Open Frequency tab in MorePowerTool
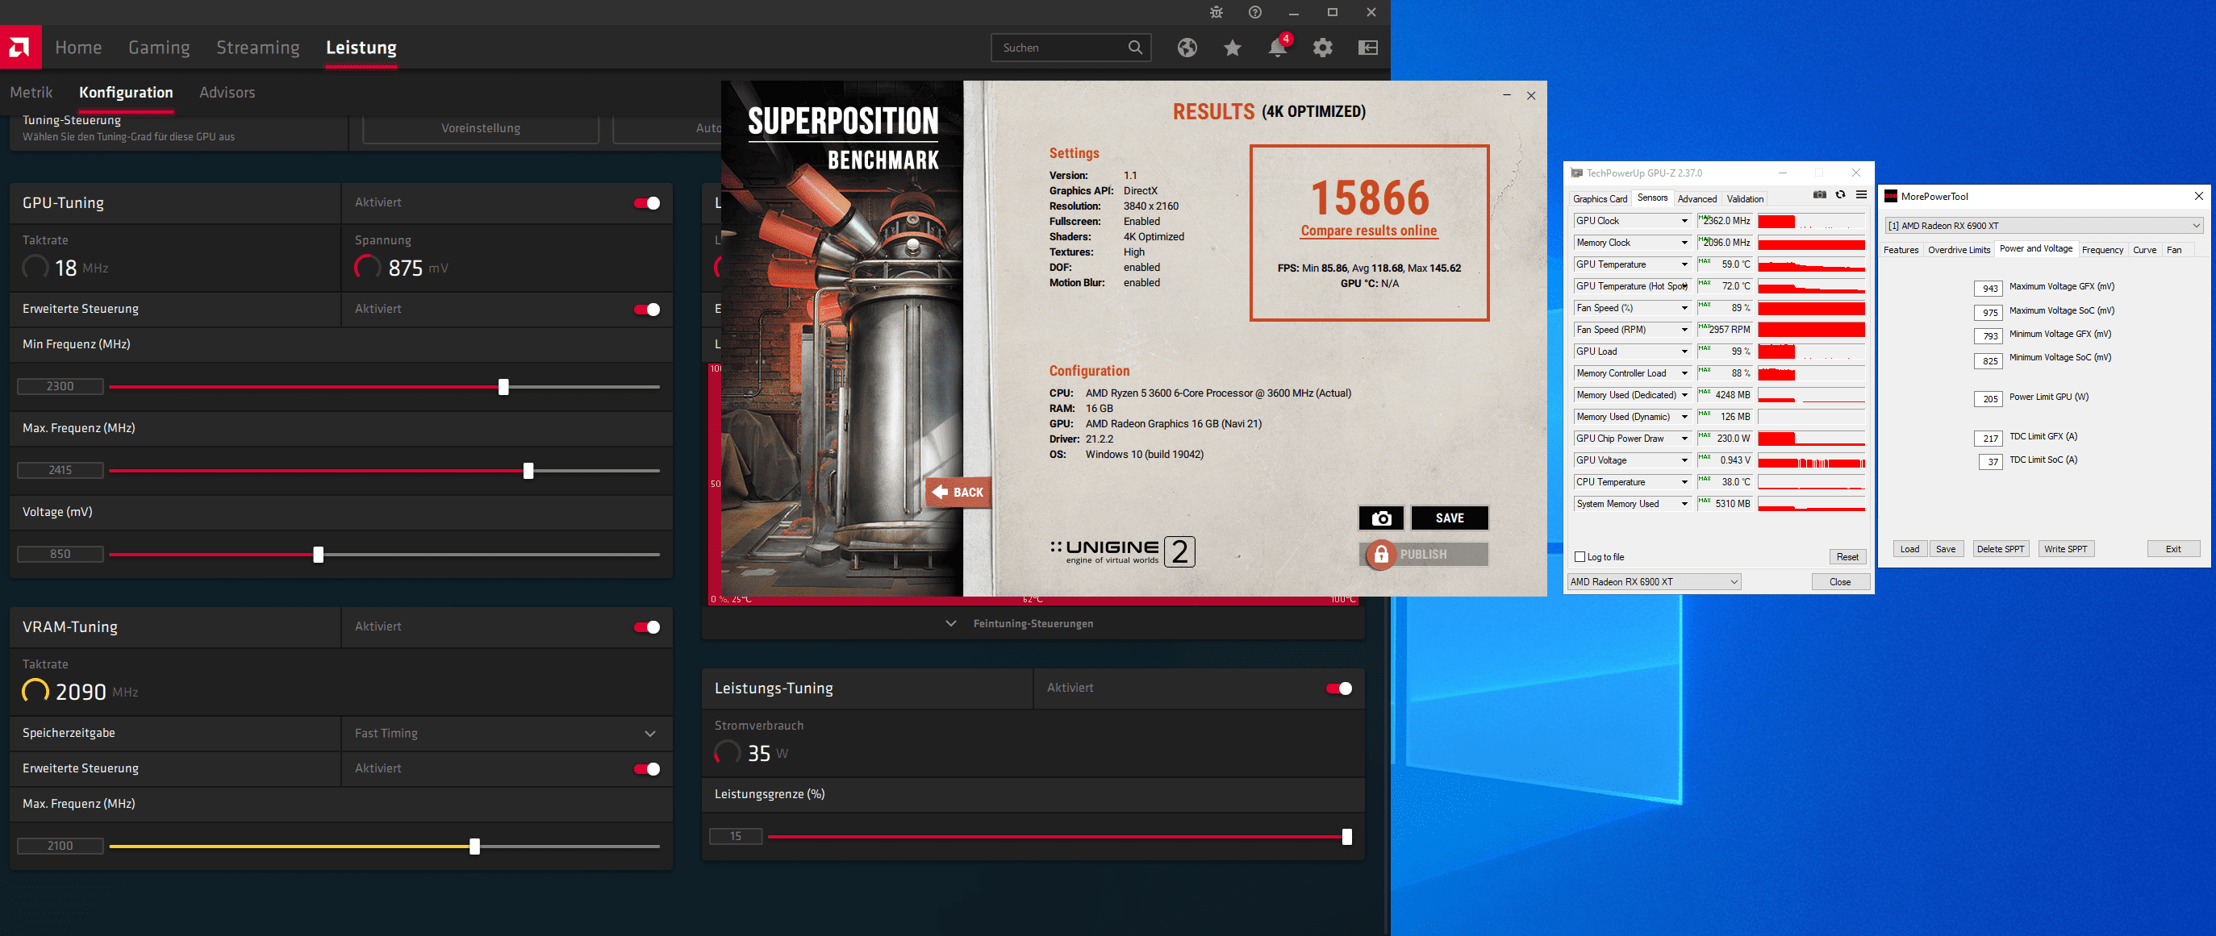The height and width of the screenshot is (936, 2216). [2102, 250]
